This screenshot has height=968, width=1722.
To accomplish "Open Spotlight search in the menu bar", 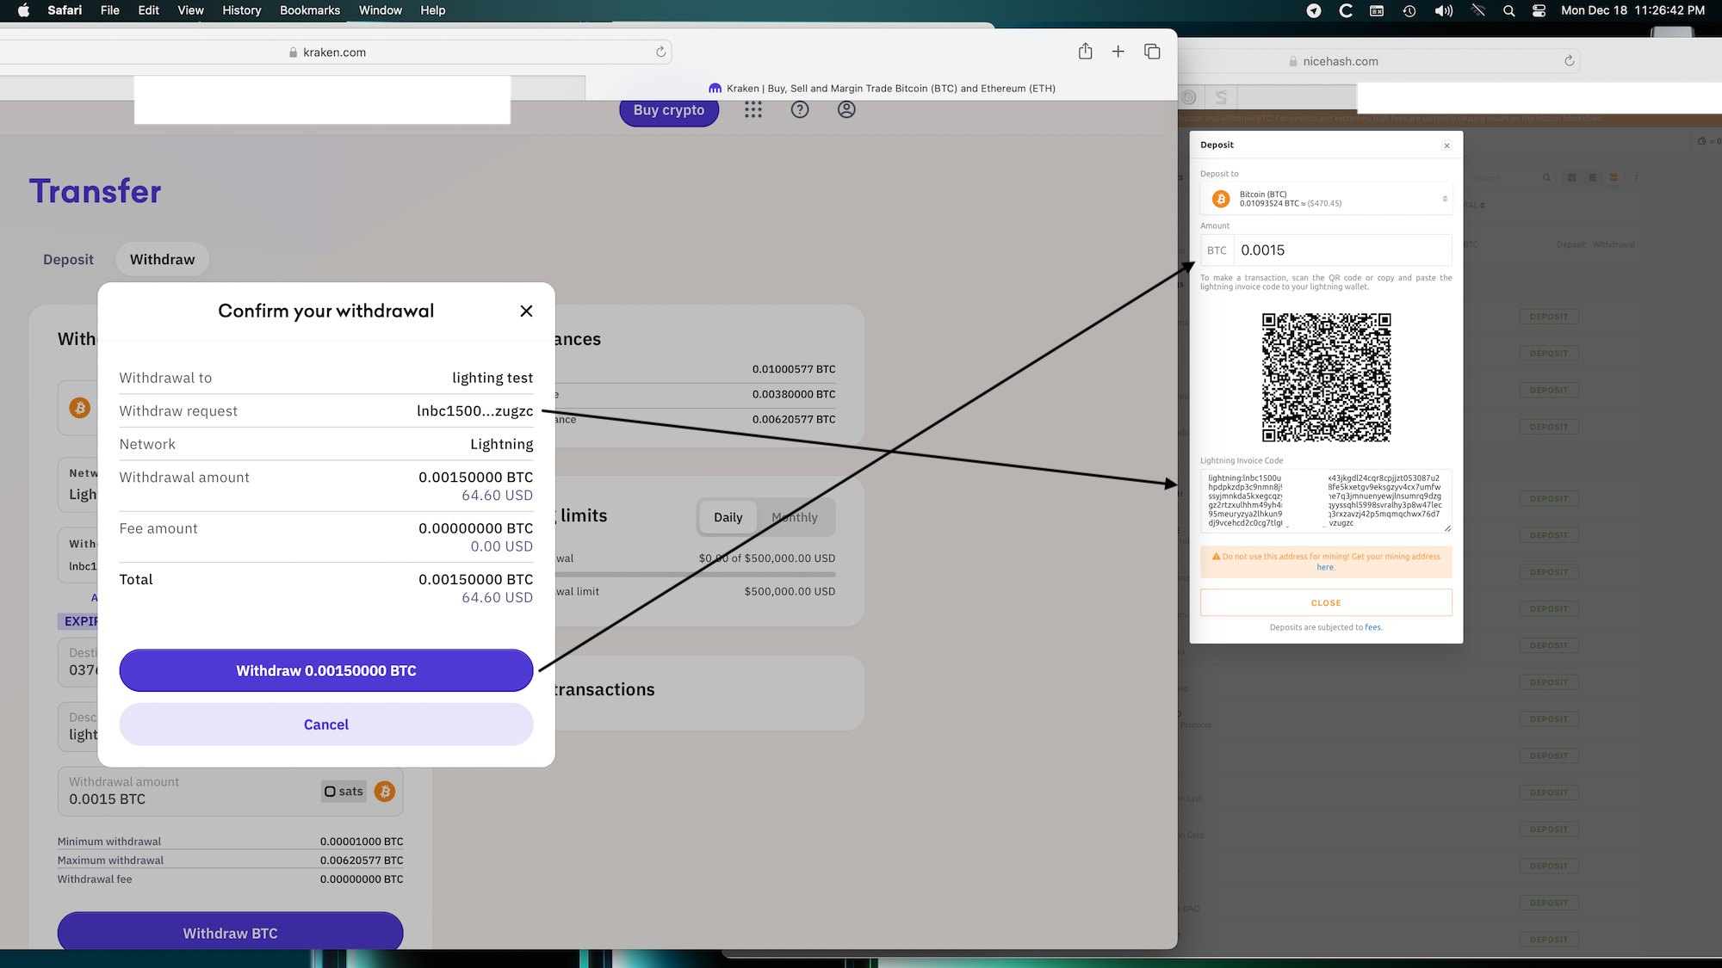I will (1508, 10).
